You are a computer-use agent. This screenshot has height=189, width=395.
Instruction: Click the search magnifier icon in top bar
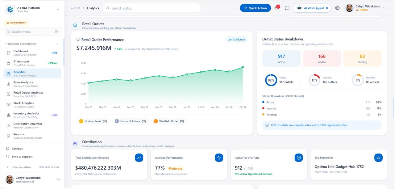coord(108,8)
